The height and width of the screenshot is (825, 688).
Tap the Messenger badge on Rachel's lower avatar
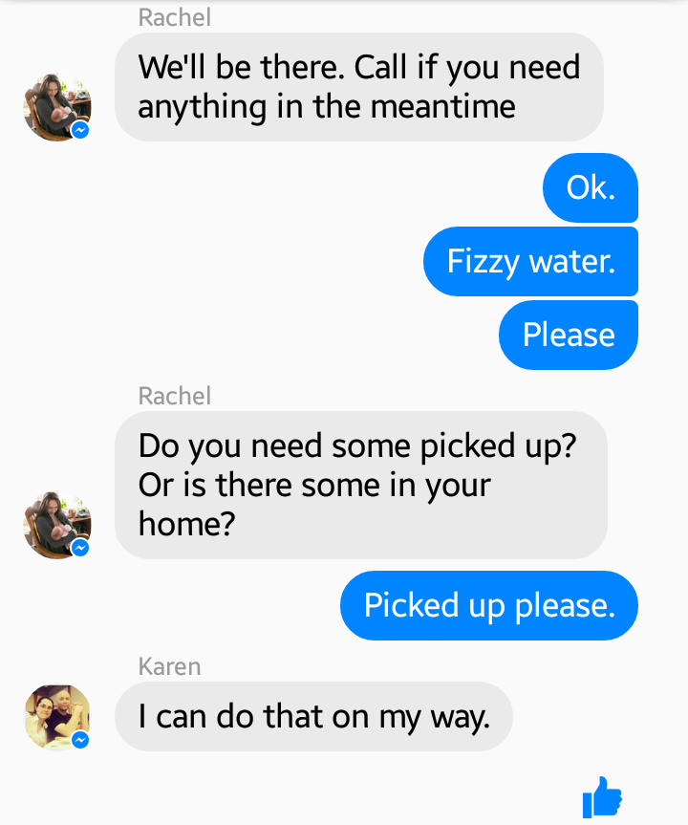(80, 548)
